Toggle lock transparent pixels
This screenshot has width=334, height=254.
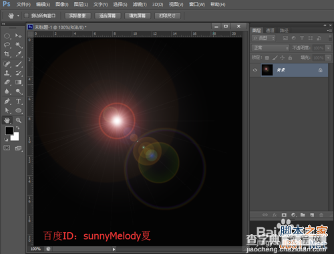coord(267,58)
